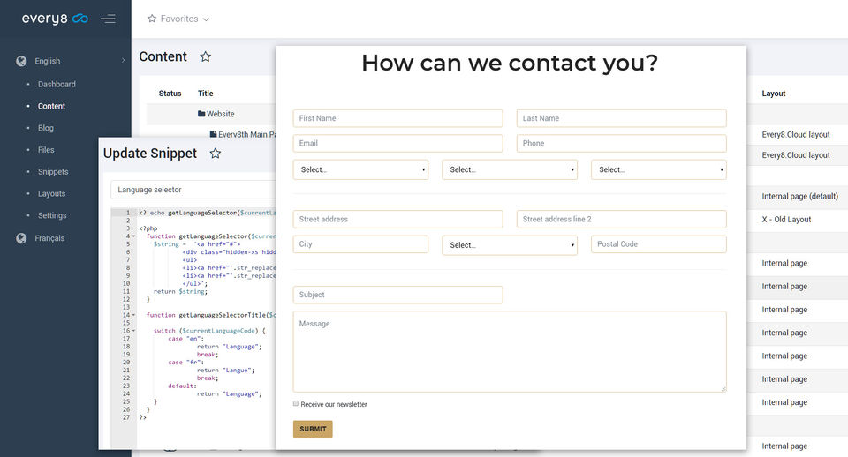The width and height of the screenshot is (848, 457).
Task: Click the First Name field
Action: pyautogui.click(x=398, y=118)
